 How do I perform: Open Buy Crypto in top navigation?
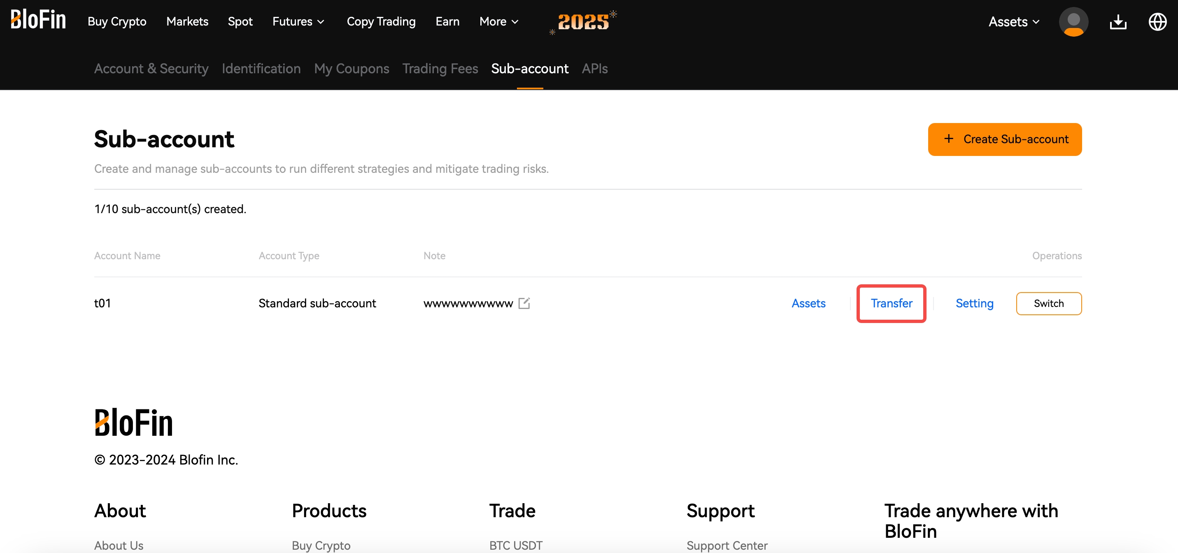point(117,21)
